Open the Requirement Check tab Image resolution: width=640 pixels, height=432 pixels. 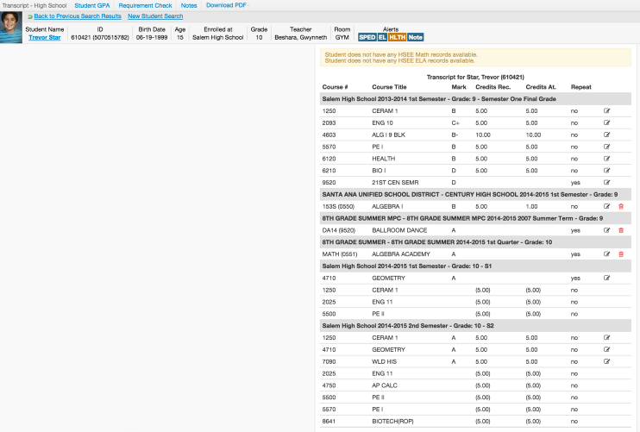(145, 5)
